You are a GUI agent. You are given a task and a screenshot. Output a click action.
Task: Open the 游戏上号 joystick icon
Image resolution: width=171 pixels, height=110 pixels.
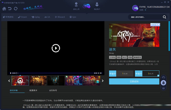[x=76, y=5]
